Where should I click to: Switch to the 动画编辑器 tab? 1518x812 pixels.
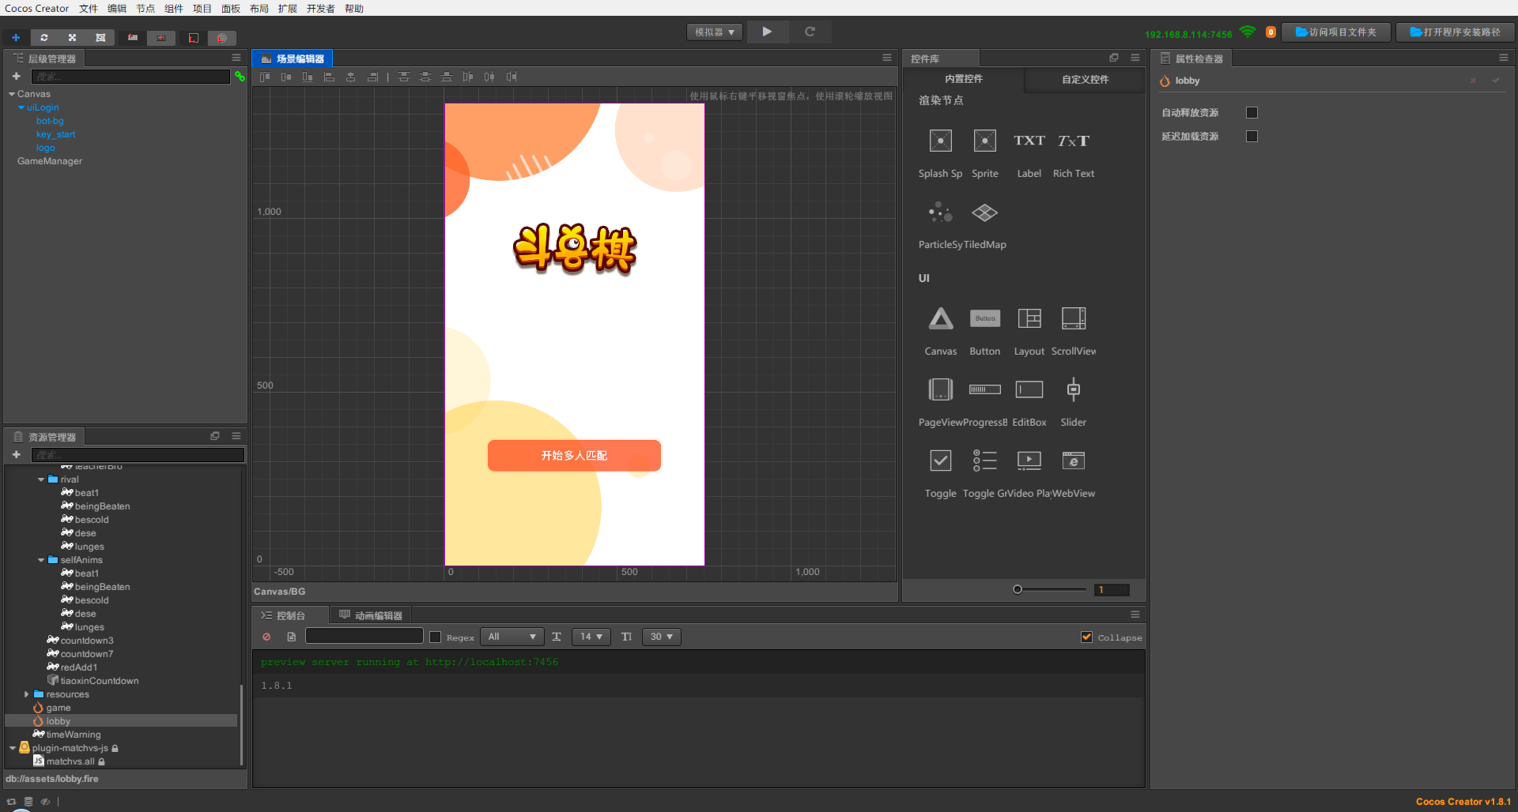(x=370, y=615)
